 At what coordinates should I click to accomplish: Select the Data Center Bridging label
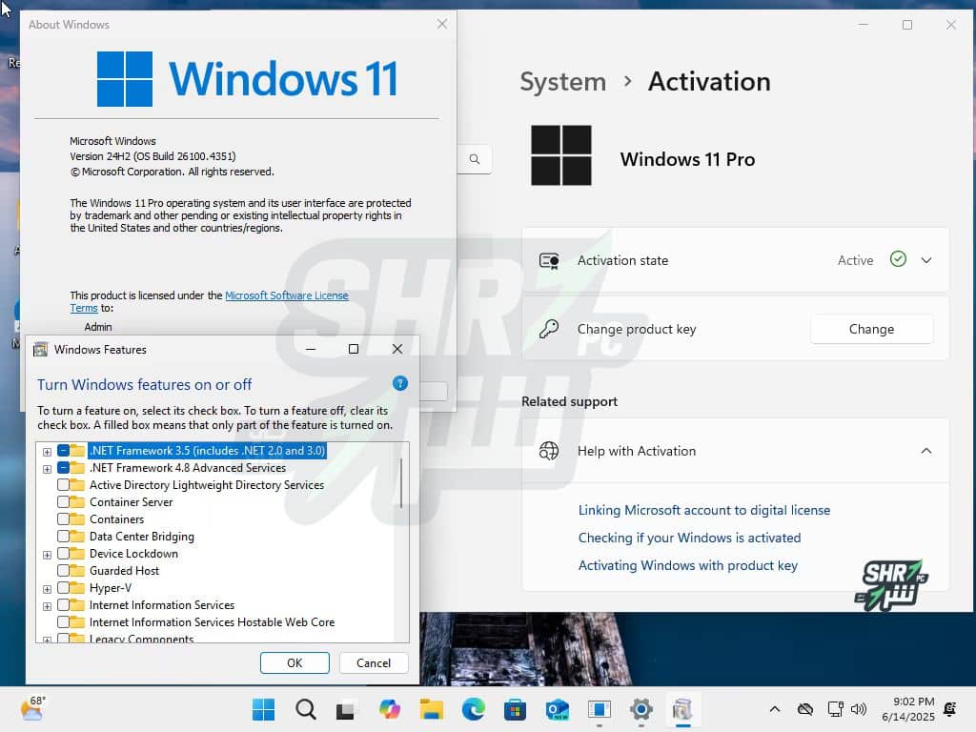(x=141, y=536)
